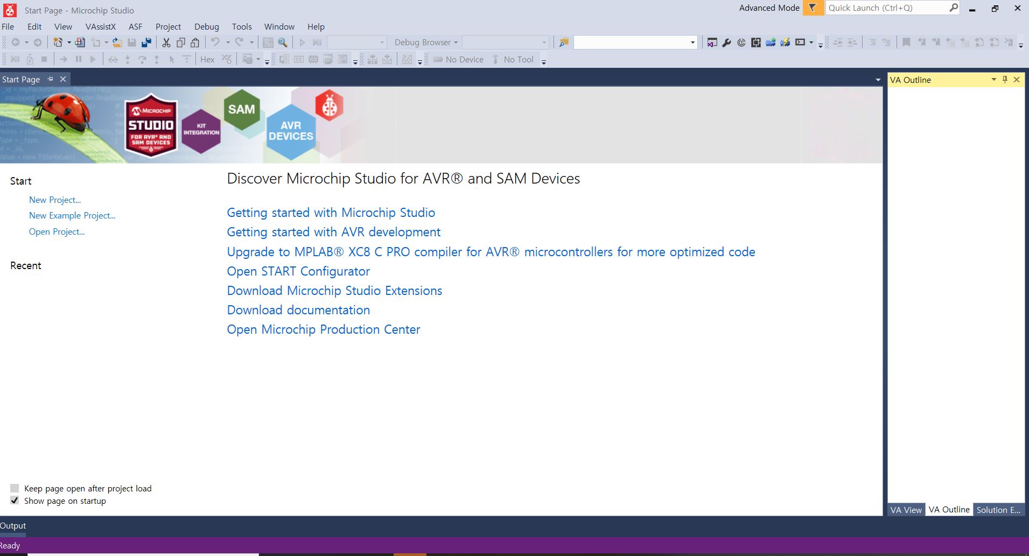This screenshot has width=1029, height=556.
Task: Open the Find combo box dropdown arrow
Action: tap(692, 43)
